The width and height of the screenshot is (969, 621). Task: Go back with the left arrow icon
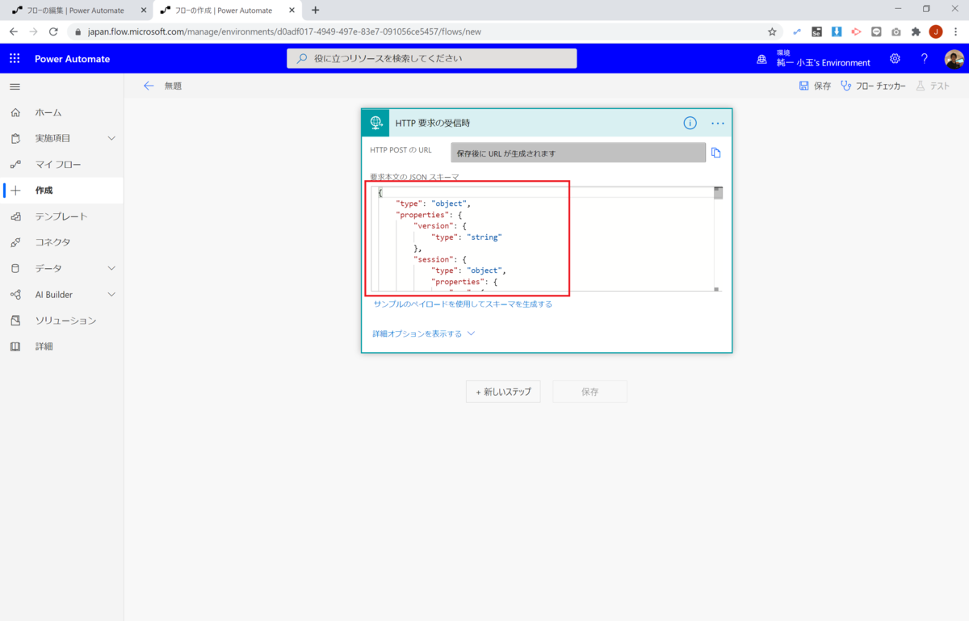pyautogui.click(x=149, y=86)
